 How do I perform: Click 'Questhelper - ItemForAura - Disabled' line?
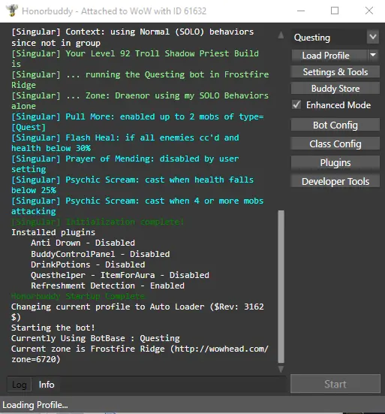[x=120, y=275]
